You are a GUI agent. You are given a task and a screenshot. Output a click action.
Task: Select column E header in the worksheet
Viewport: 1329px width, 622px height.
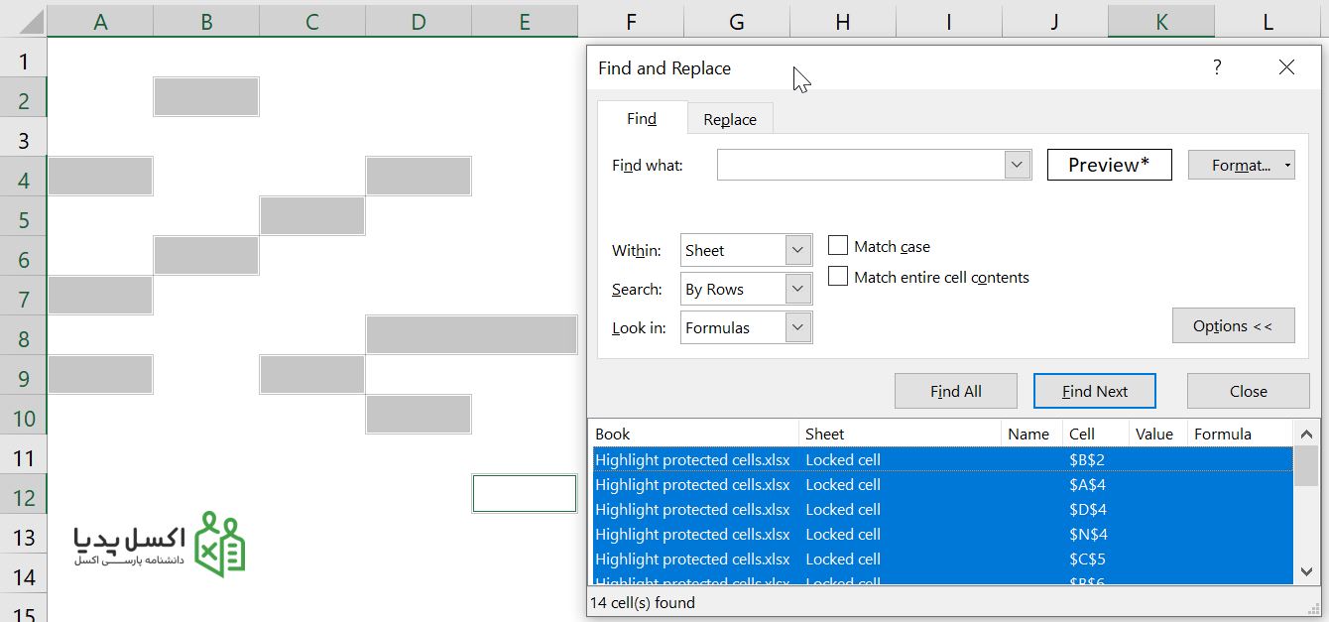pyautogui.click(x=525, y=21)
